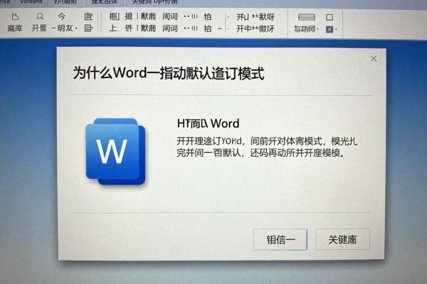Click the small empty square icon in ribbon
Screen dimensions: 427x284
tap(330, 17)
